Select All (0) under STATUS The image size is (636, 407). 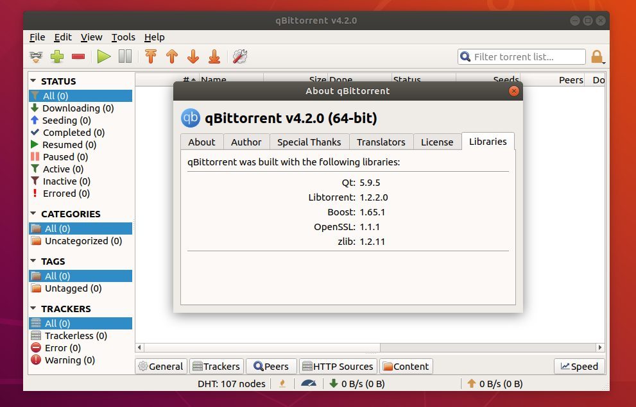pyautogui.click(x=80, y=96)
